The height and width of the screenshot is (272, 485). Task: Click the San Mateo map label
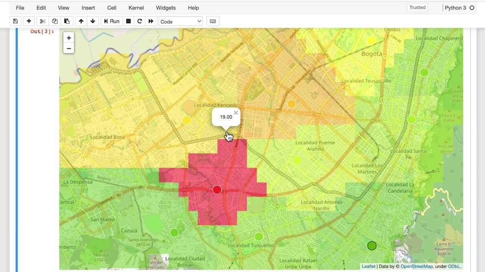[103, 219]
